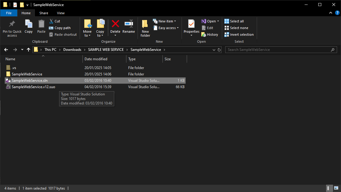The width and height of the screenshot is (341, 192).
Task: Click the Properties checkmark icon
Action: 191,24
